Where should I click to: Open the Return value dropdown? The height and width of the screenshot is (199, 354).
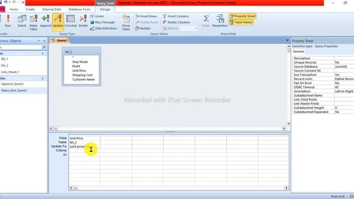point(196,28)
